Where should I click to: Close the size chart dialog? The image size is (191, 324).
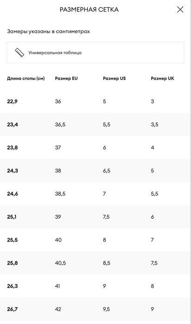coord(180,10)
